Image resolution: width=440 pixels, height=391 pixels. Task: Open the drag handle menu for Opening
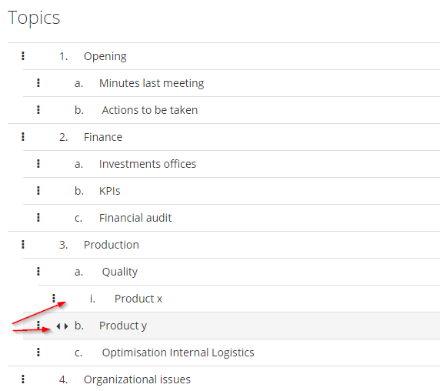23,56
